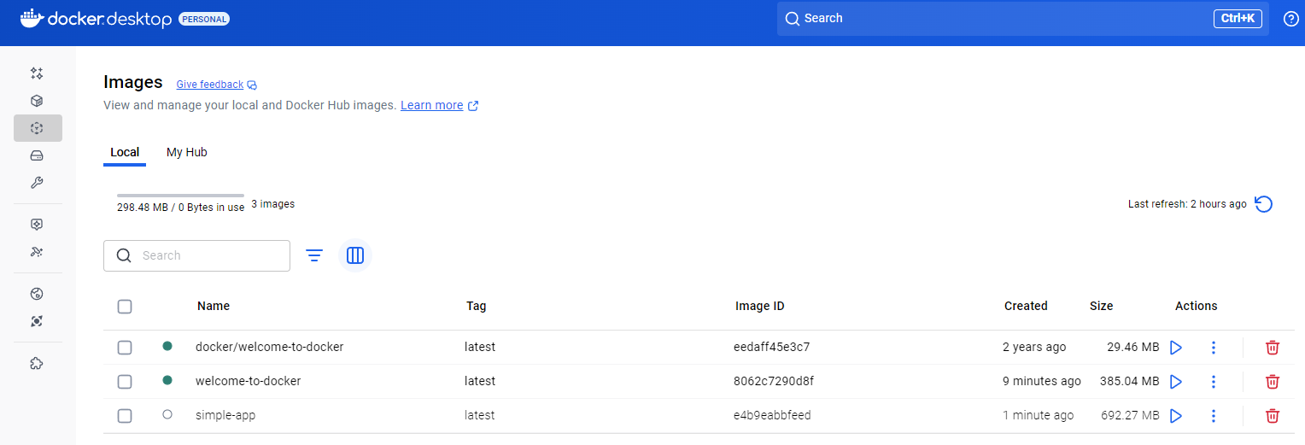Sort by the Created column header
Viewport: 1305px width, 445px height.
click(x=1026, y=306)
